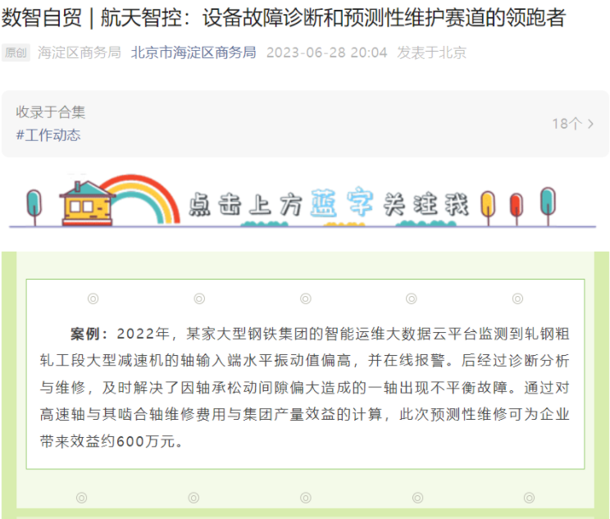Click 海淀区商务局 author name
The image size is (610, 519).
point(80,52)
